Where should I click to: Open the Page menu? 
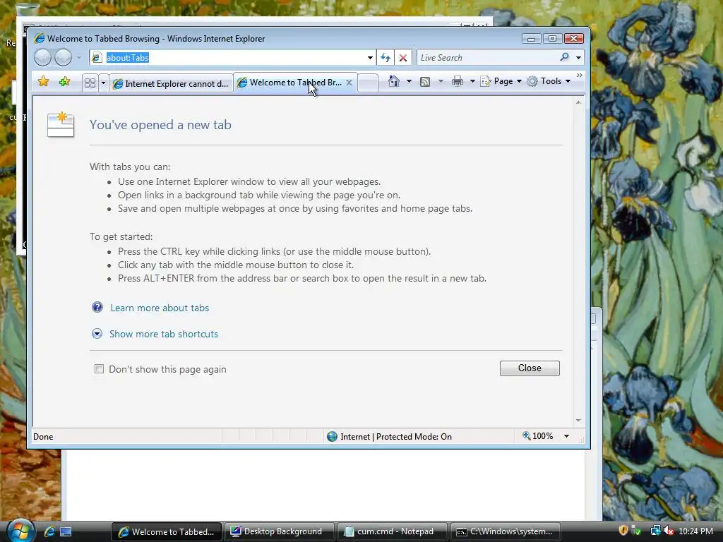502,82
